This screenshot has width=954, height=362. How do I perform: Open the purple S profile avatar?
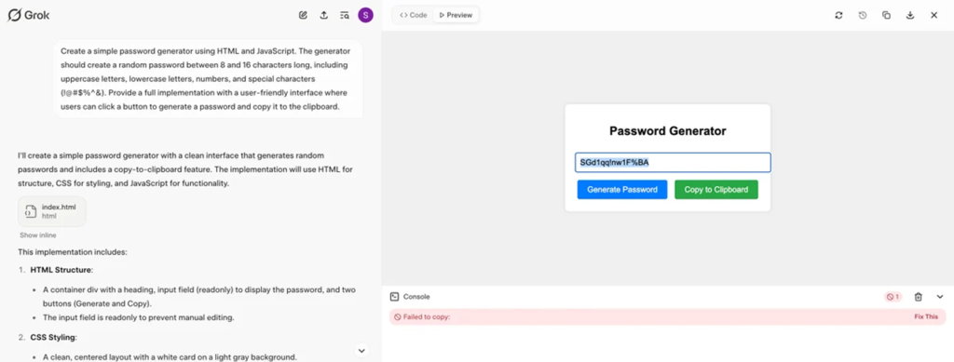pyautogui.click(x=365, y=15)
